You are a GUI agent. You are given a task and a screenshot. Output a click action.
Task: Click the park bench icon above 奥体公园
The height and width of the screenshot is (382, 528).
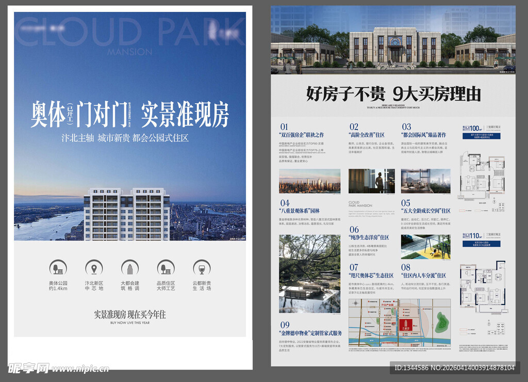pyautogui.click(x=58, y=268)
